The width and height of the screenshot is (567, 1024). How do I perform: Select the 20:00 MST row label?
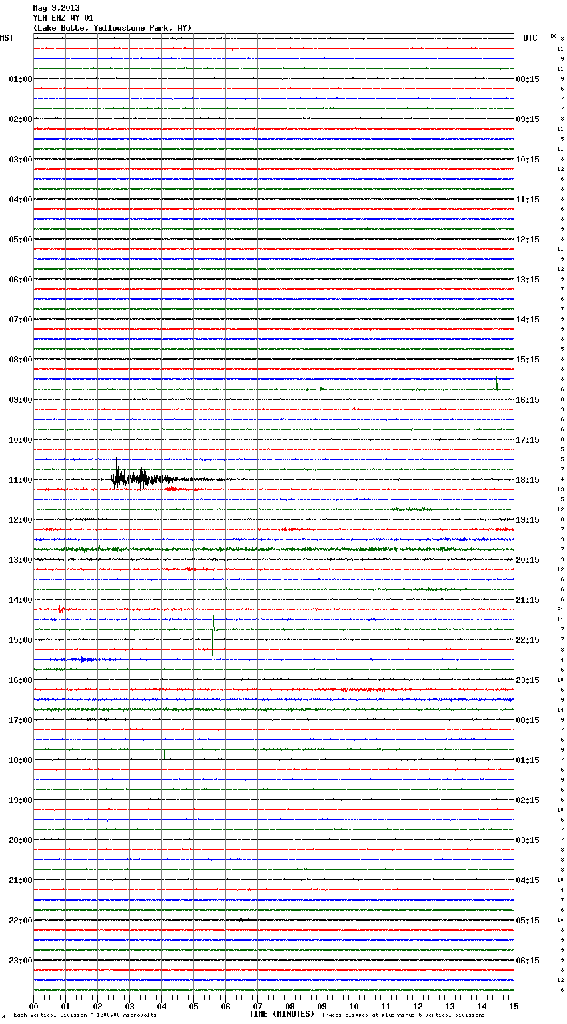21,840
